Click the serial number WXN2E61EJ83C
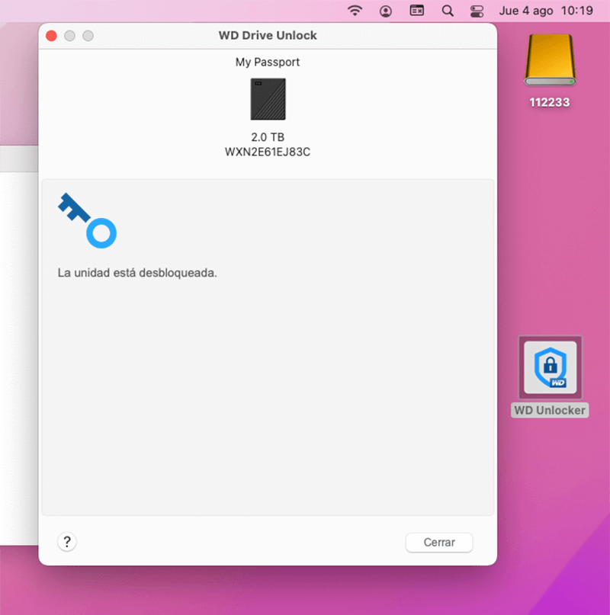The height and width of the screenshot is (615, 610). [x=268, y=152]
